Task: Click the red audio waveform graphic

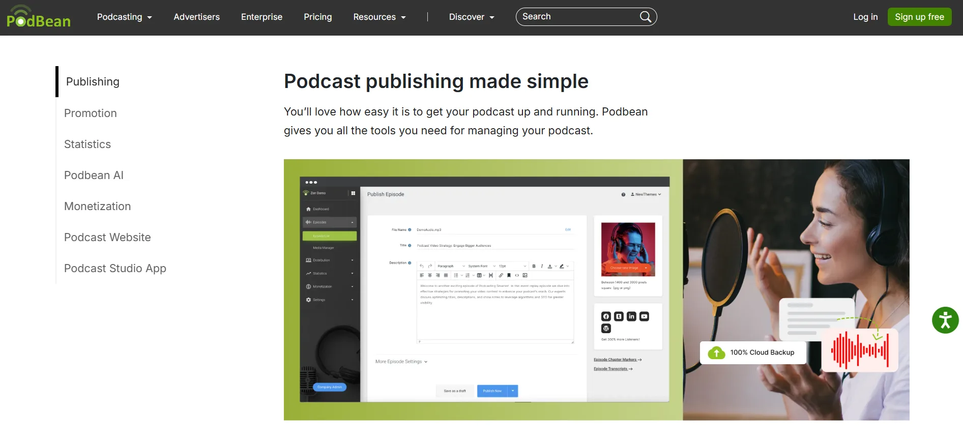Action: point(860,350)
